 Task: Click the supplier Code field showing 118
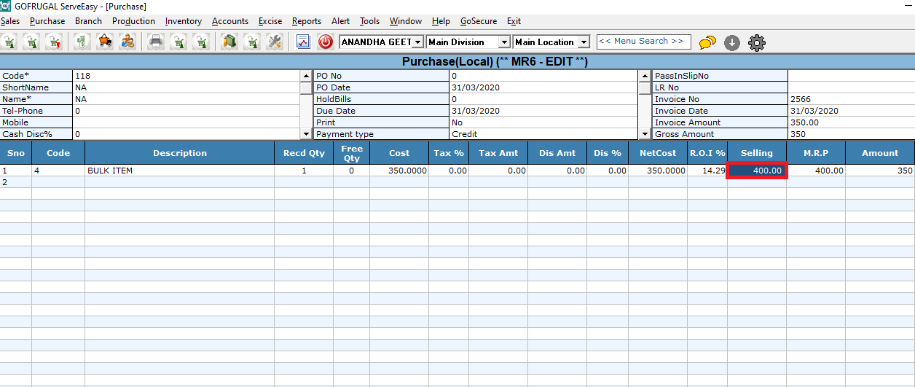tap(186, 76)
